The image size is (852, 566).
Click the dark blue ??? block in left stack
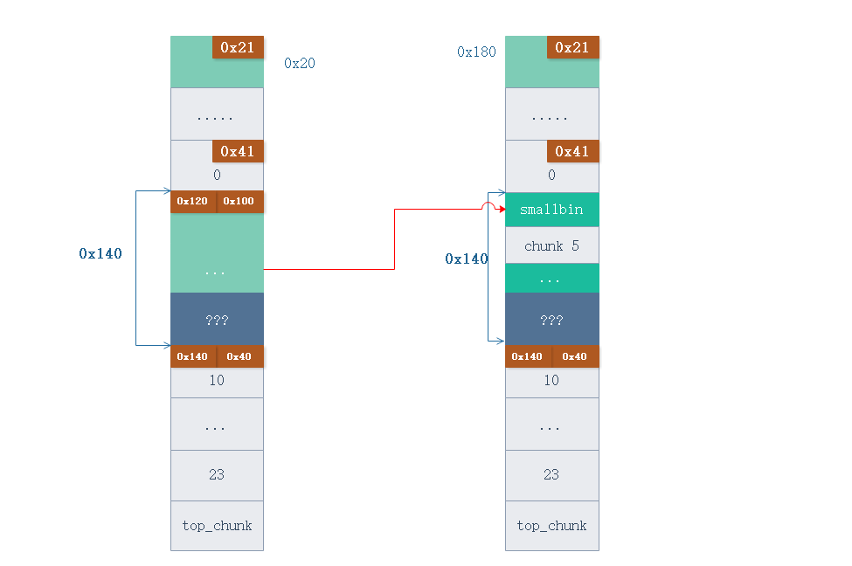pyautogui.click(x=217, y=320)
